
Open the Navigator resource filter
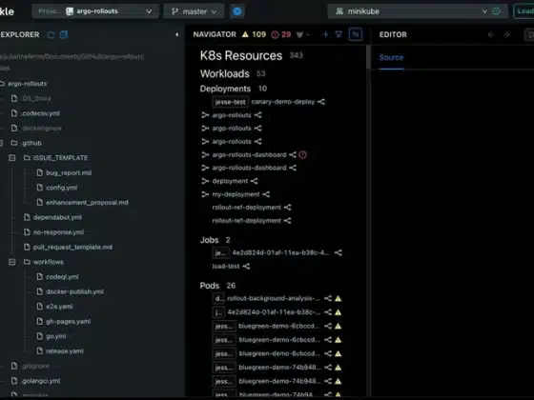339,34
